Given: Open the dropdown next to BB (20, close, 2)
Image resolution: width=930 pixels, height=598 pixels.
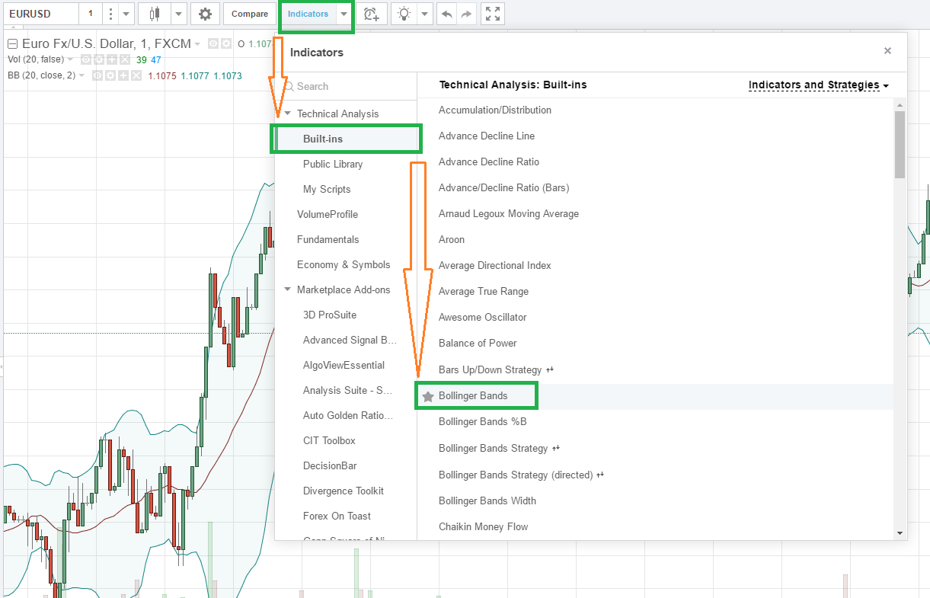Looking at the screenshot, I should click(x=81, y=75).
